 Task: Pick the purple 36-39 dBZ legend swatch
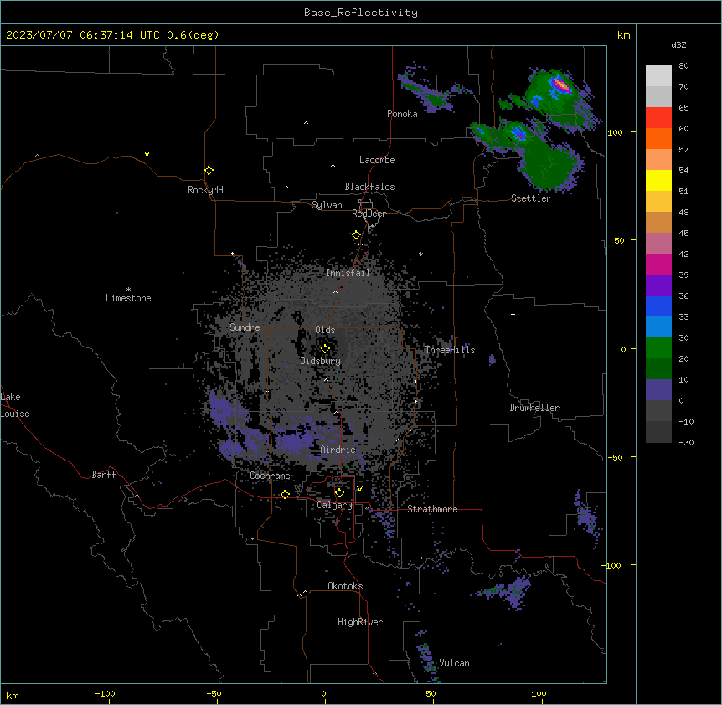(658, 286)
